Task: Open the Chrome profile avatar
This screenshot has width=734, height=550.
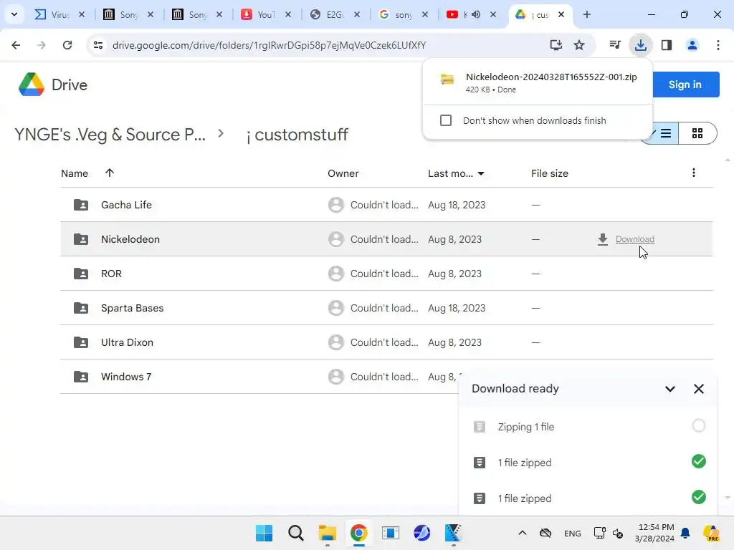Action: click(692, 45)
